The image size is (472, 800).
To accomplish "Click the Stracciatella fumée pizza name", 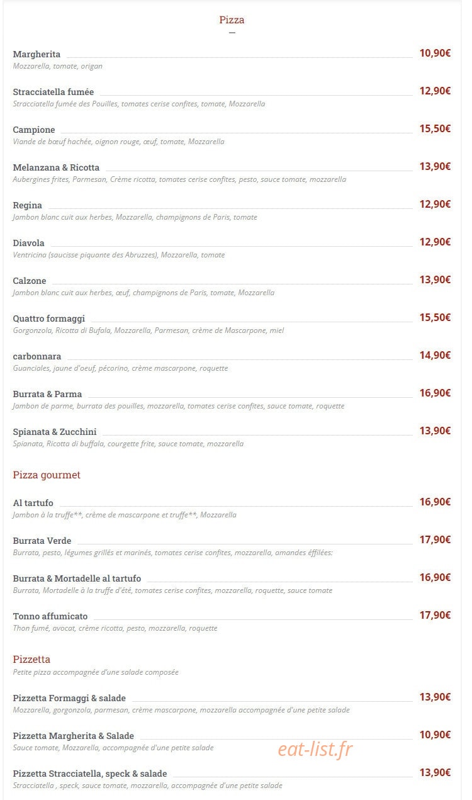I will click(53, 92).
